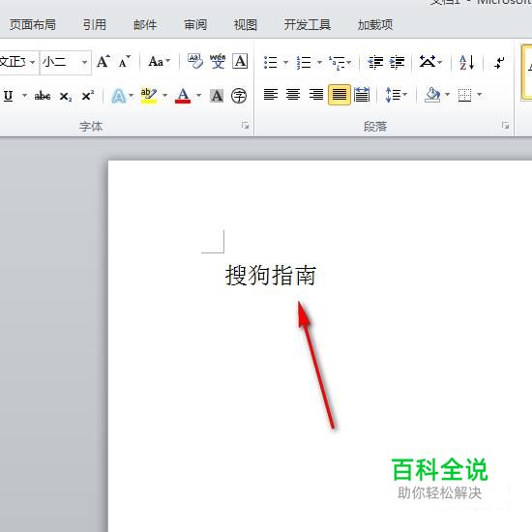
Task: Align text left
Action: 271,95
